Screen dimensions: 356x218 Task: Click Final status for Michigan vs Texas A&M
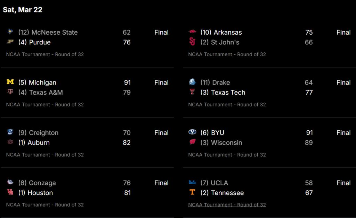click(x=161, y=82)
